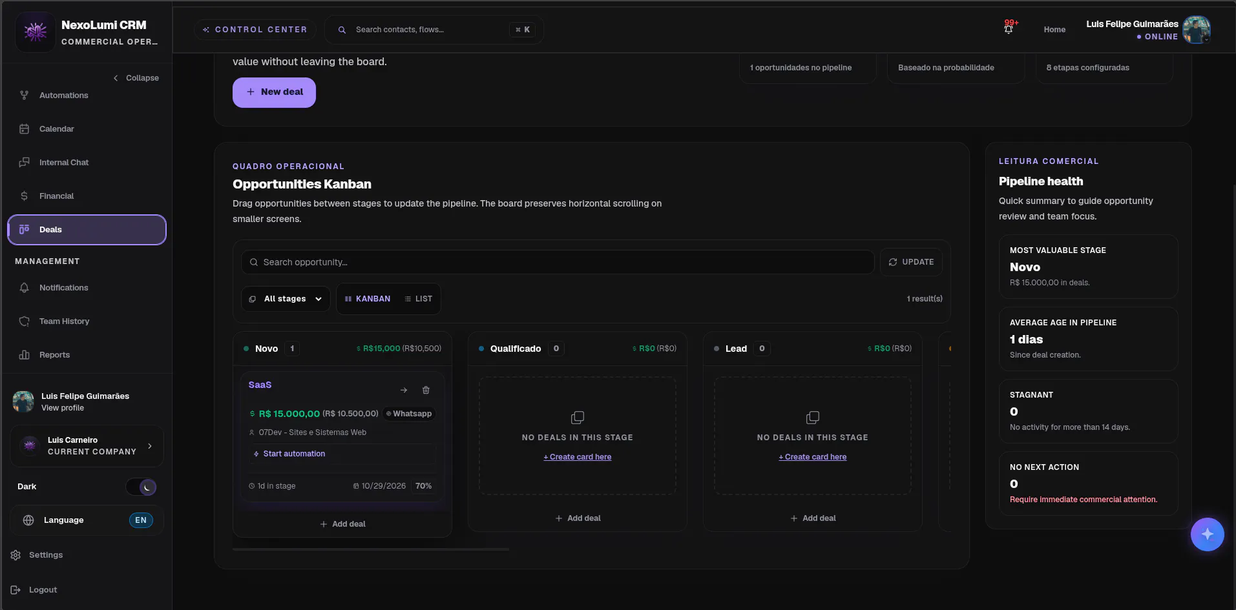Click the Team History icon
The image size is (1236, 610).
tap(24, 321)
